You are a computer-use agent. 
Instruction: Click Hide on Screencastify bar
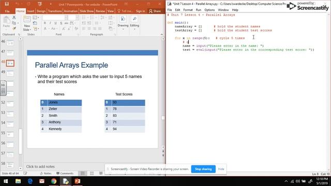point(221,169)
